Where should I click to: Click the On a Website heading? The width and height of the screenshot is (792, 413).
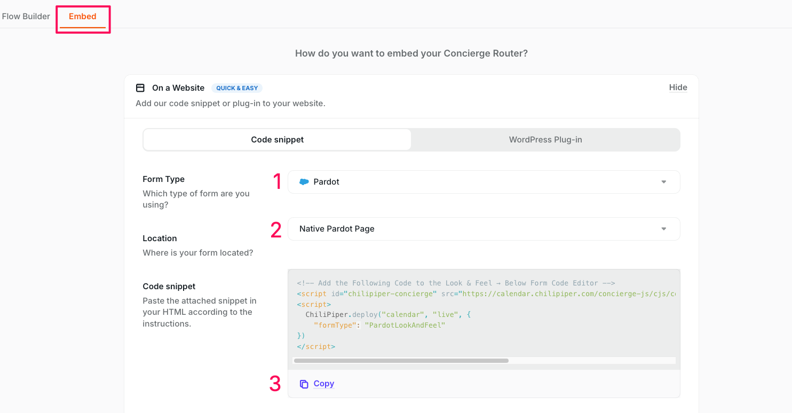coord(178,88)
